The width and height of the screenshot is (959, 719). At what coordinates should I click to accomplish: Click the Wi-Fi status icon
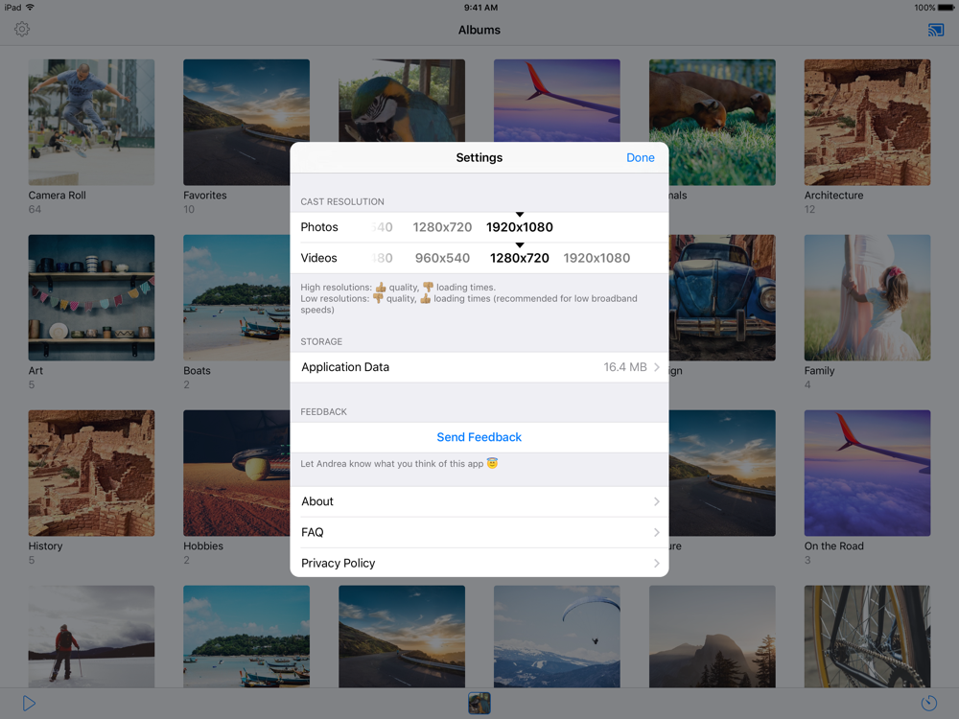tap(30, 8)
